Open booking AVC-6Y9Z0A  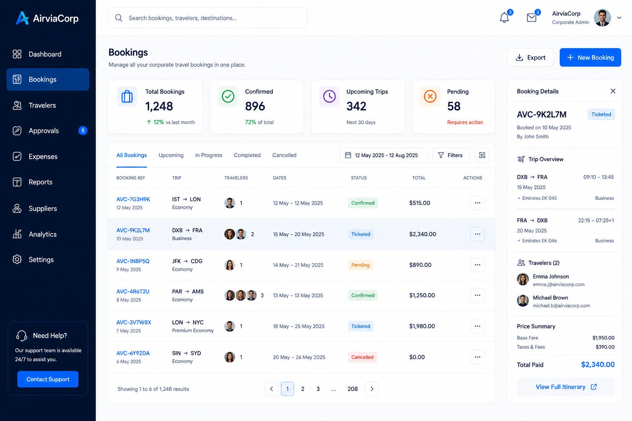coord(133,353)
